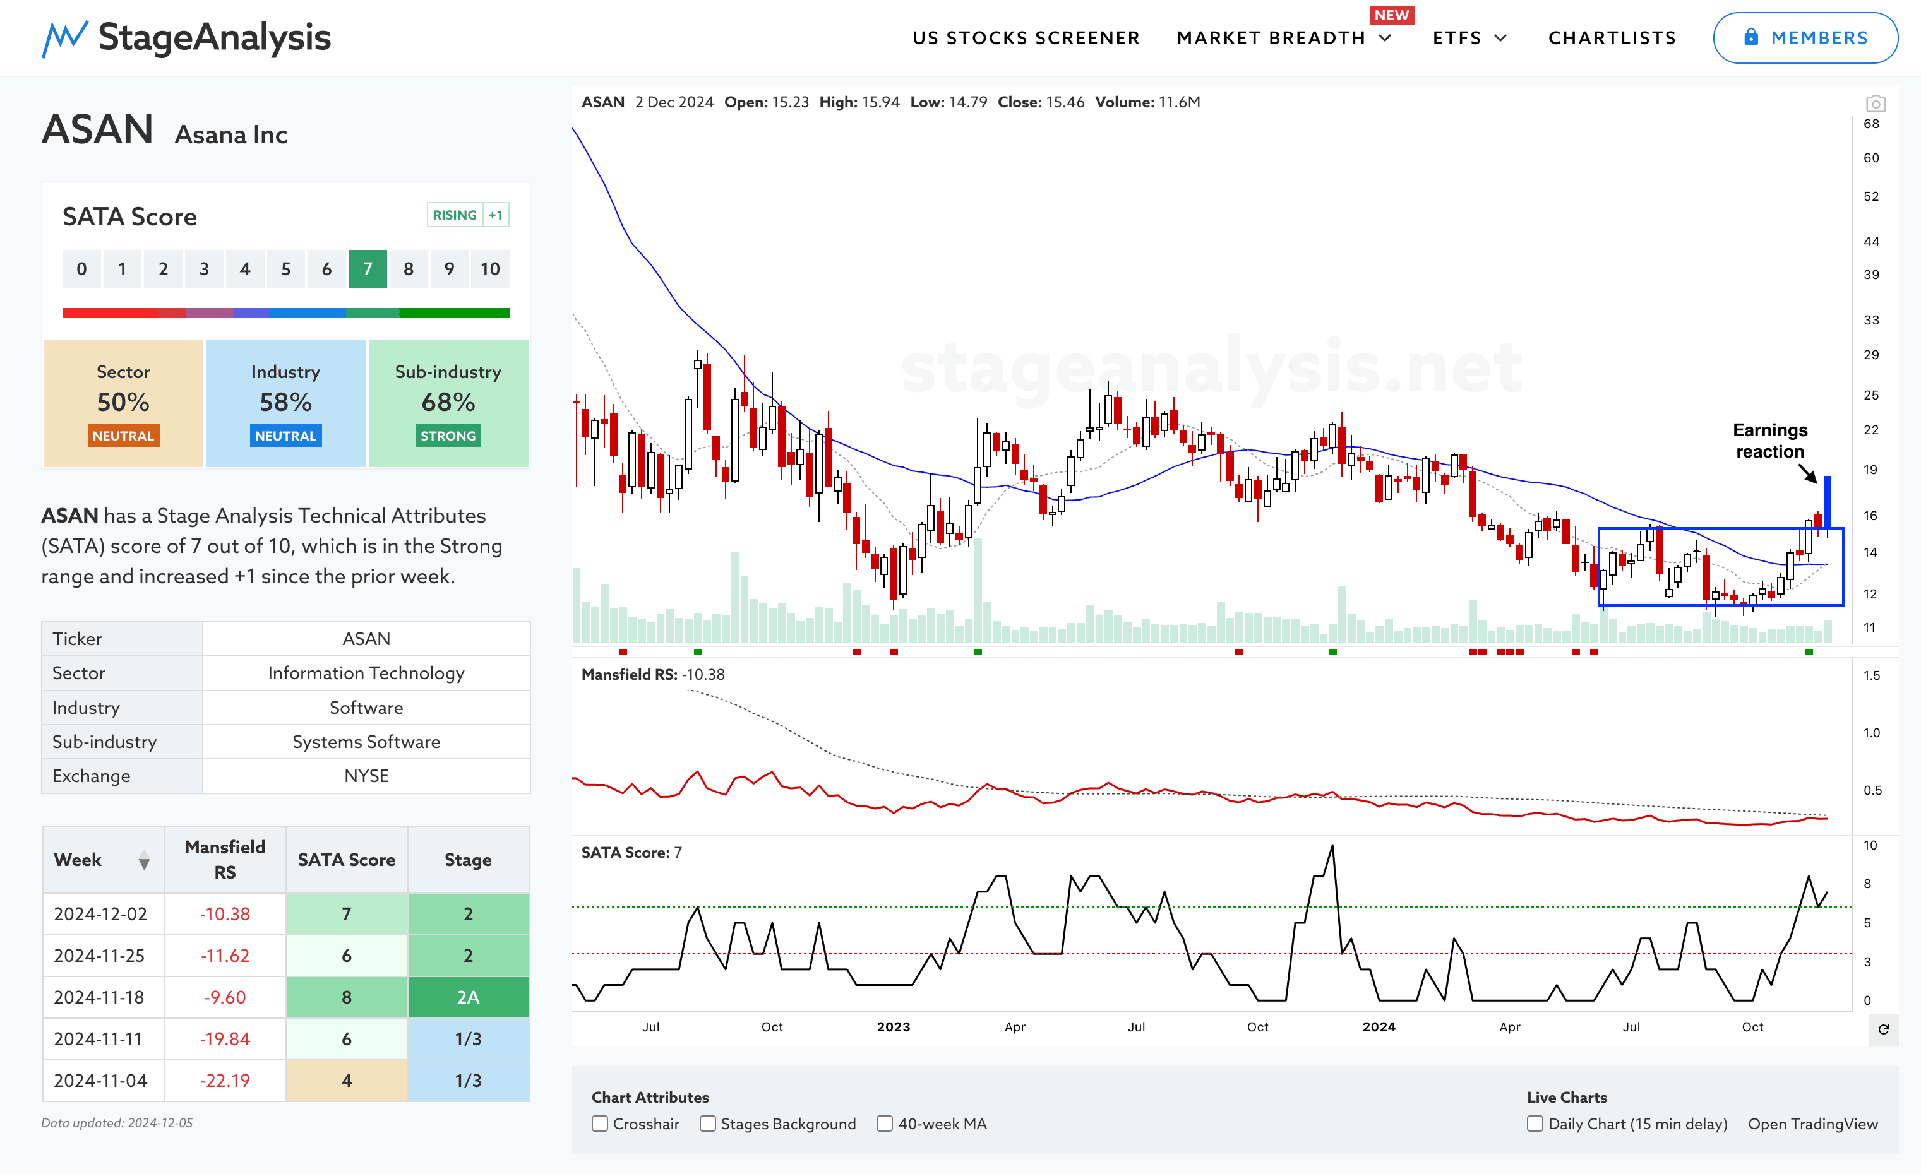The height and width of the screenshot is (1174, 1921).
Task: Click the Members button
Action: point(1805,37)
